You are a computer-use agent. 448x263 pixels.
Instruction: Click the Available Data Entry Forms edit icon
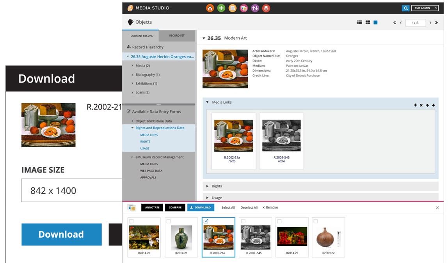128,111
